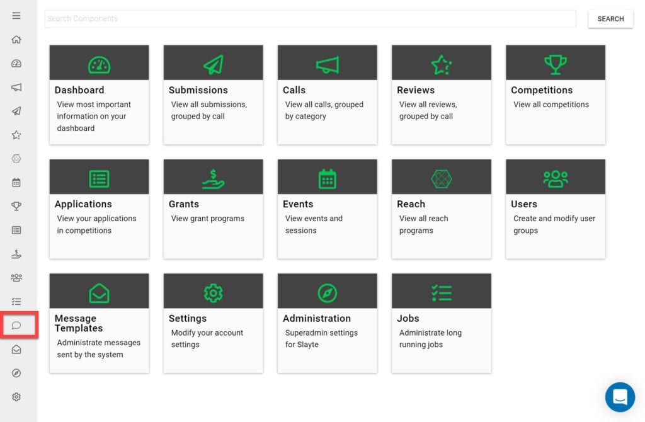Click the speech bubble icon in sidebar
The image size is (645, 422).
(x=16, y=326)
